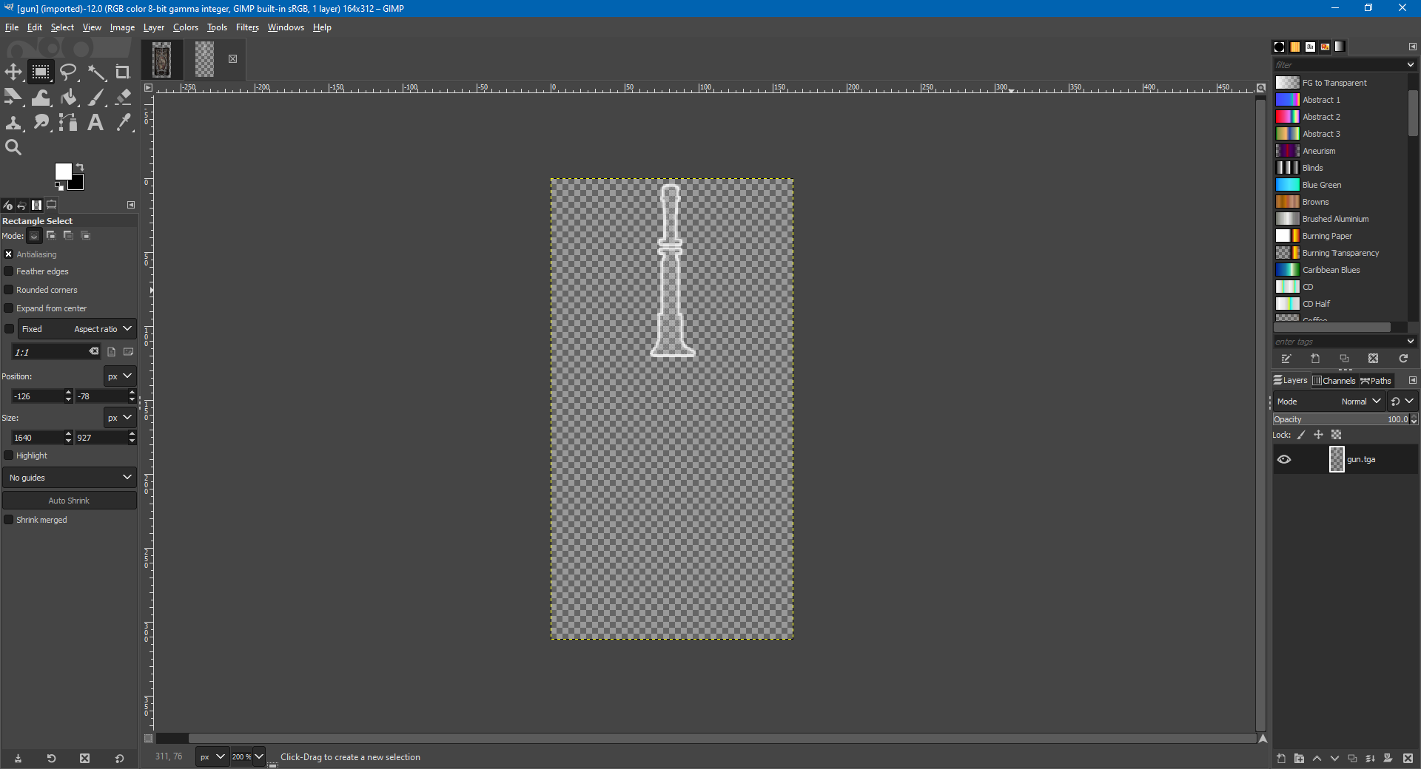Expand the No guides dropdown
Image resolution: width=1421 pixels, height=769 pixels.
[70, 478]
